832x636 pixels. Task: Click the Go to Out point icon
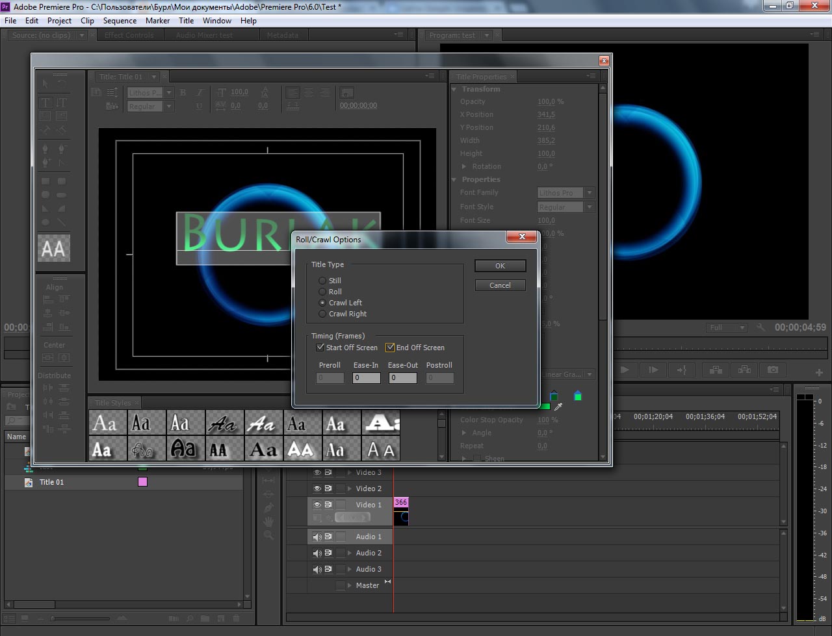682,370
